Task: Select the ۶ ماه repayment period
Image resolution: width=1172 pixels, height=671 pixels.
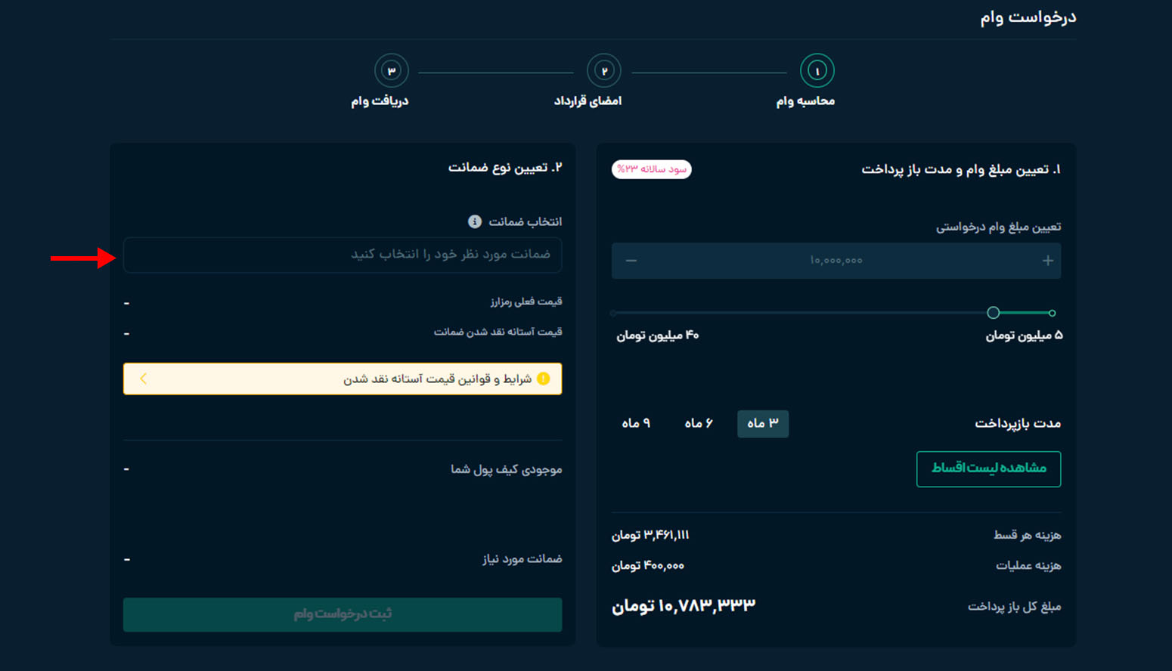Action: point(699,424)
